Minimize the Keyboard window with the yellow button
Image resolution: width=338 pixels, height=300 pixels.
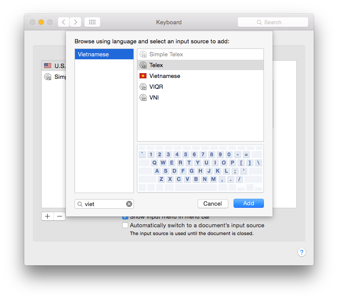[41, 22]
